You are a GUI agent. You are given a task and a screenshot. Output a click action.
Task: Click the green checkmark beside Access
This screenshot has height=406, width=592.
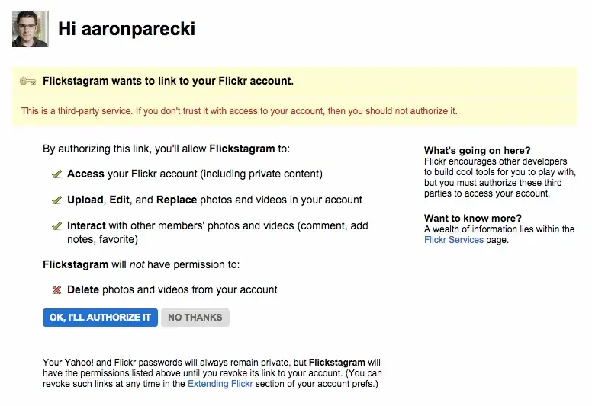(x=56, y=174)
